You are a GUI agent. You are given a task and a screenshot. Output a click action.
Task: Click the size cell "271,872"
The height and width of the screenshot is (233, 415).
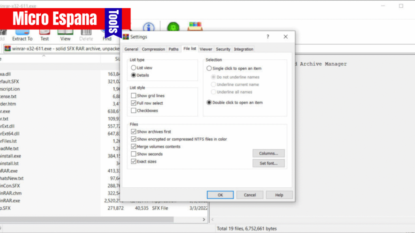116,208
